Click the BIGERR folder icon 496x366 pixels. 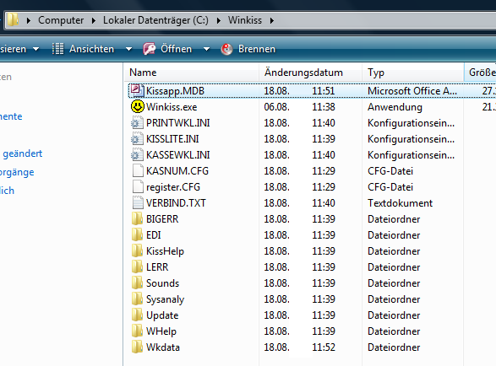click(x=137, y=219)
